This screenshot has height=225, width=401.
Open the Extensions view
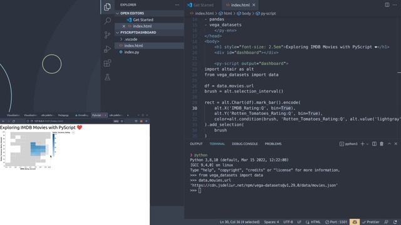tap(107, 63)
